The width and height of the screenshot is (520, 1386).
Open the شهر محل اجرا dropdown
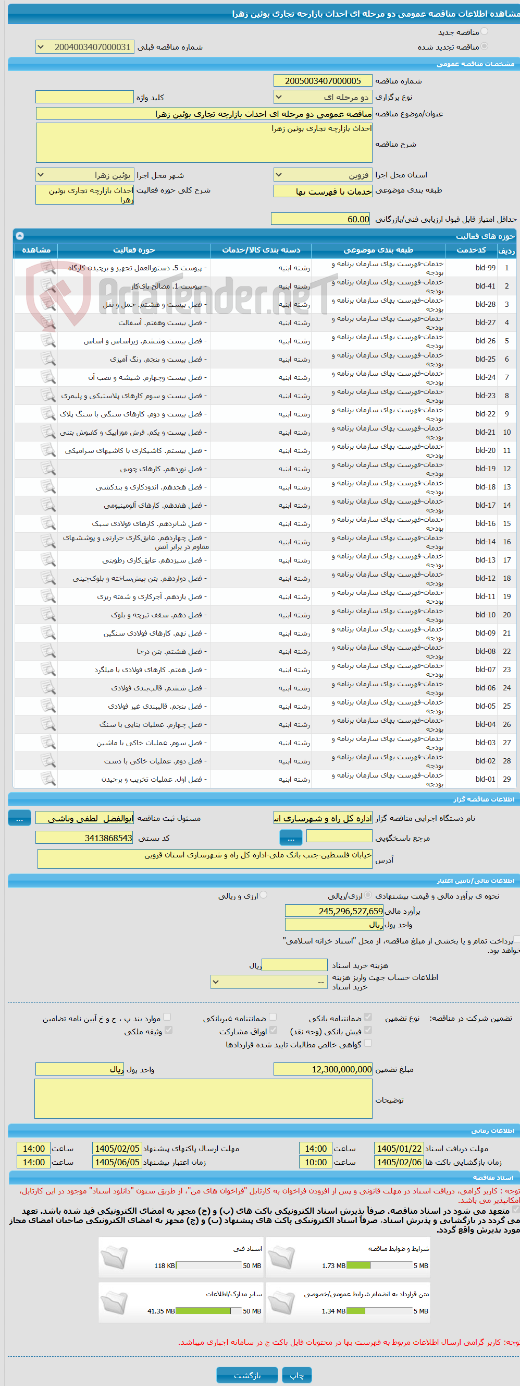tap(85, 174)
